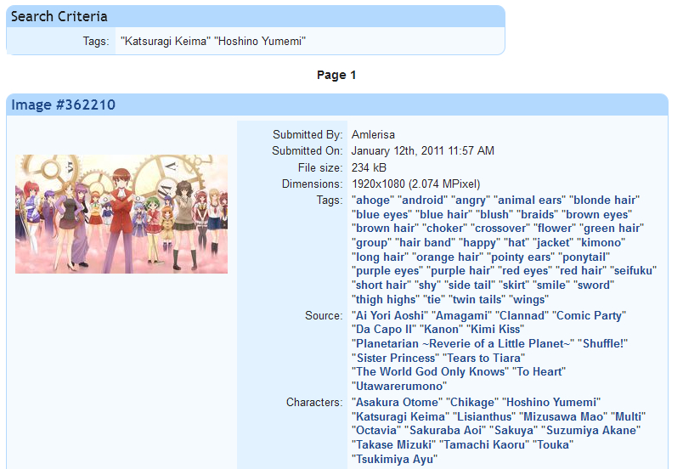Image resolution: width=683 pixels, height=469 pixels.
Task: Open the "smile" tag link
Action: [x=552, y=285]
